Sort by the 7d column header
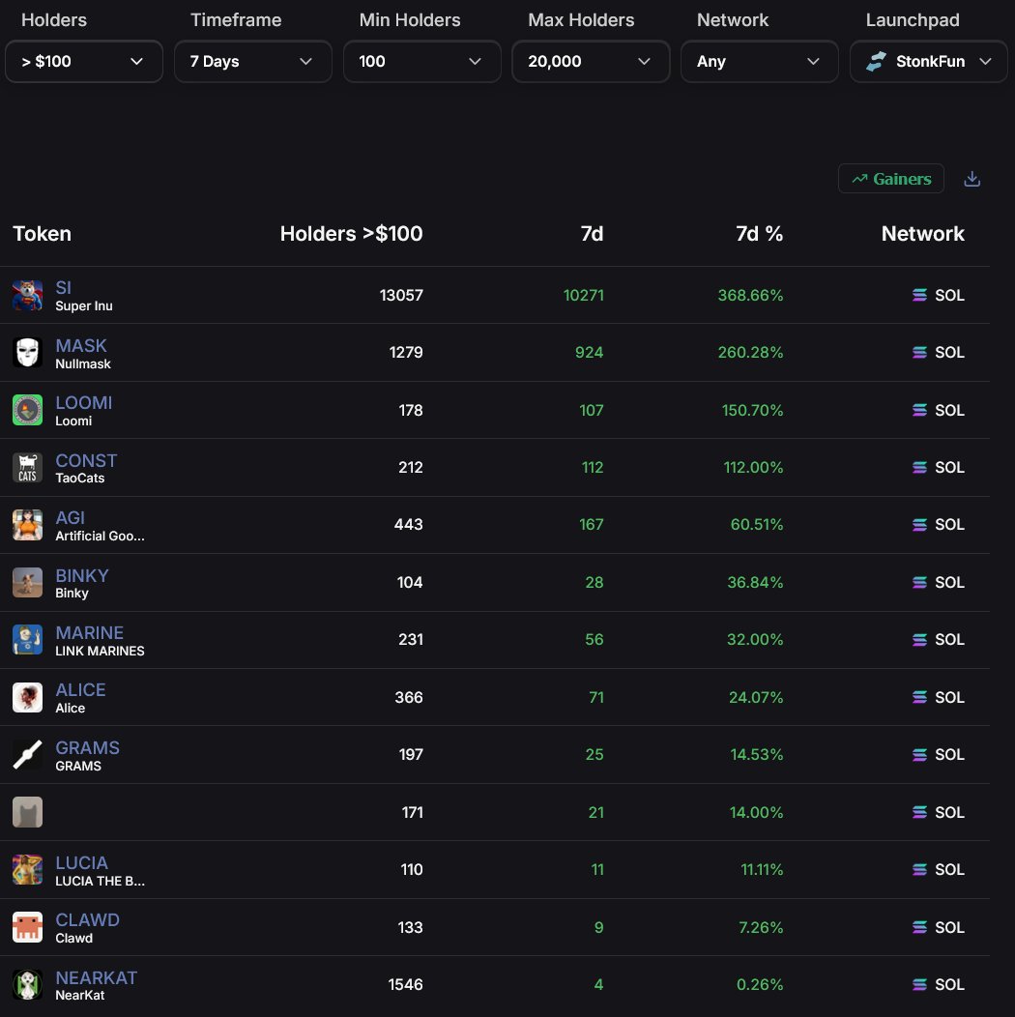This screenshot has width=1015, height=1017. [592, 234]
